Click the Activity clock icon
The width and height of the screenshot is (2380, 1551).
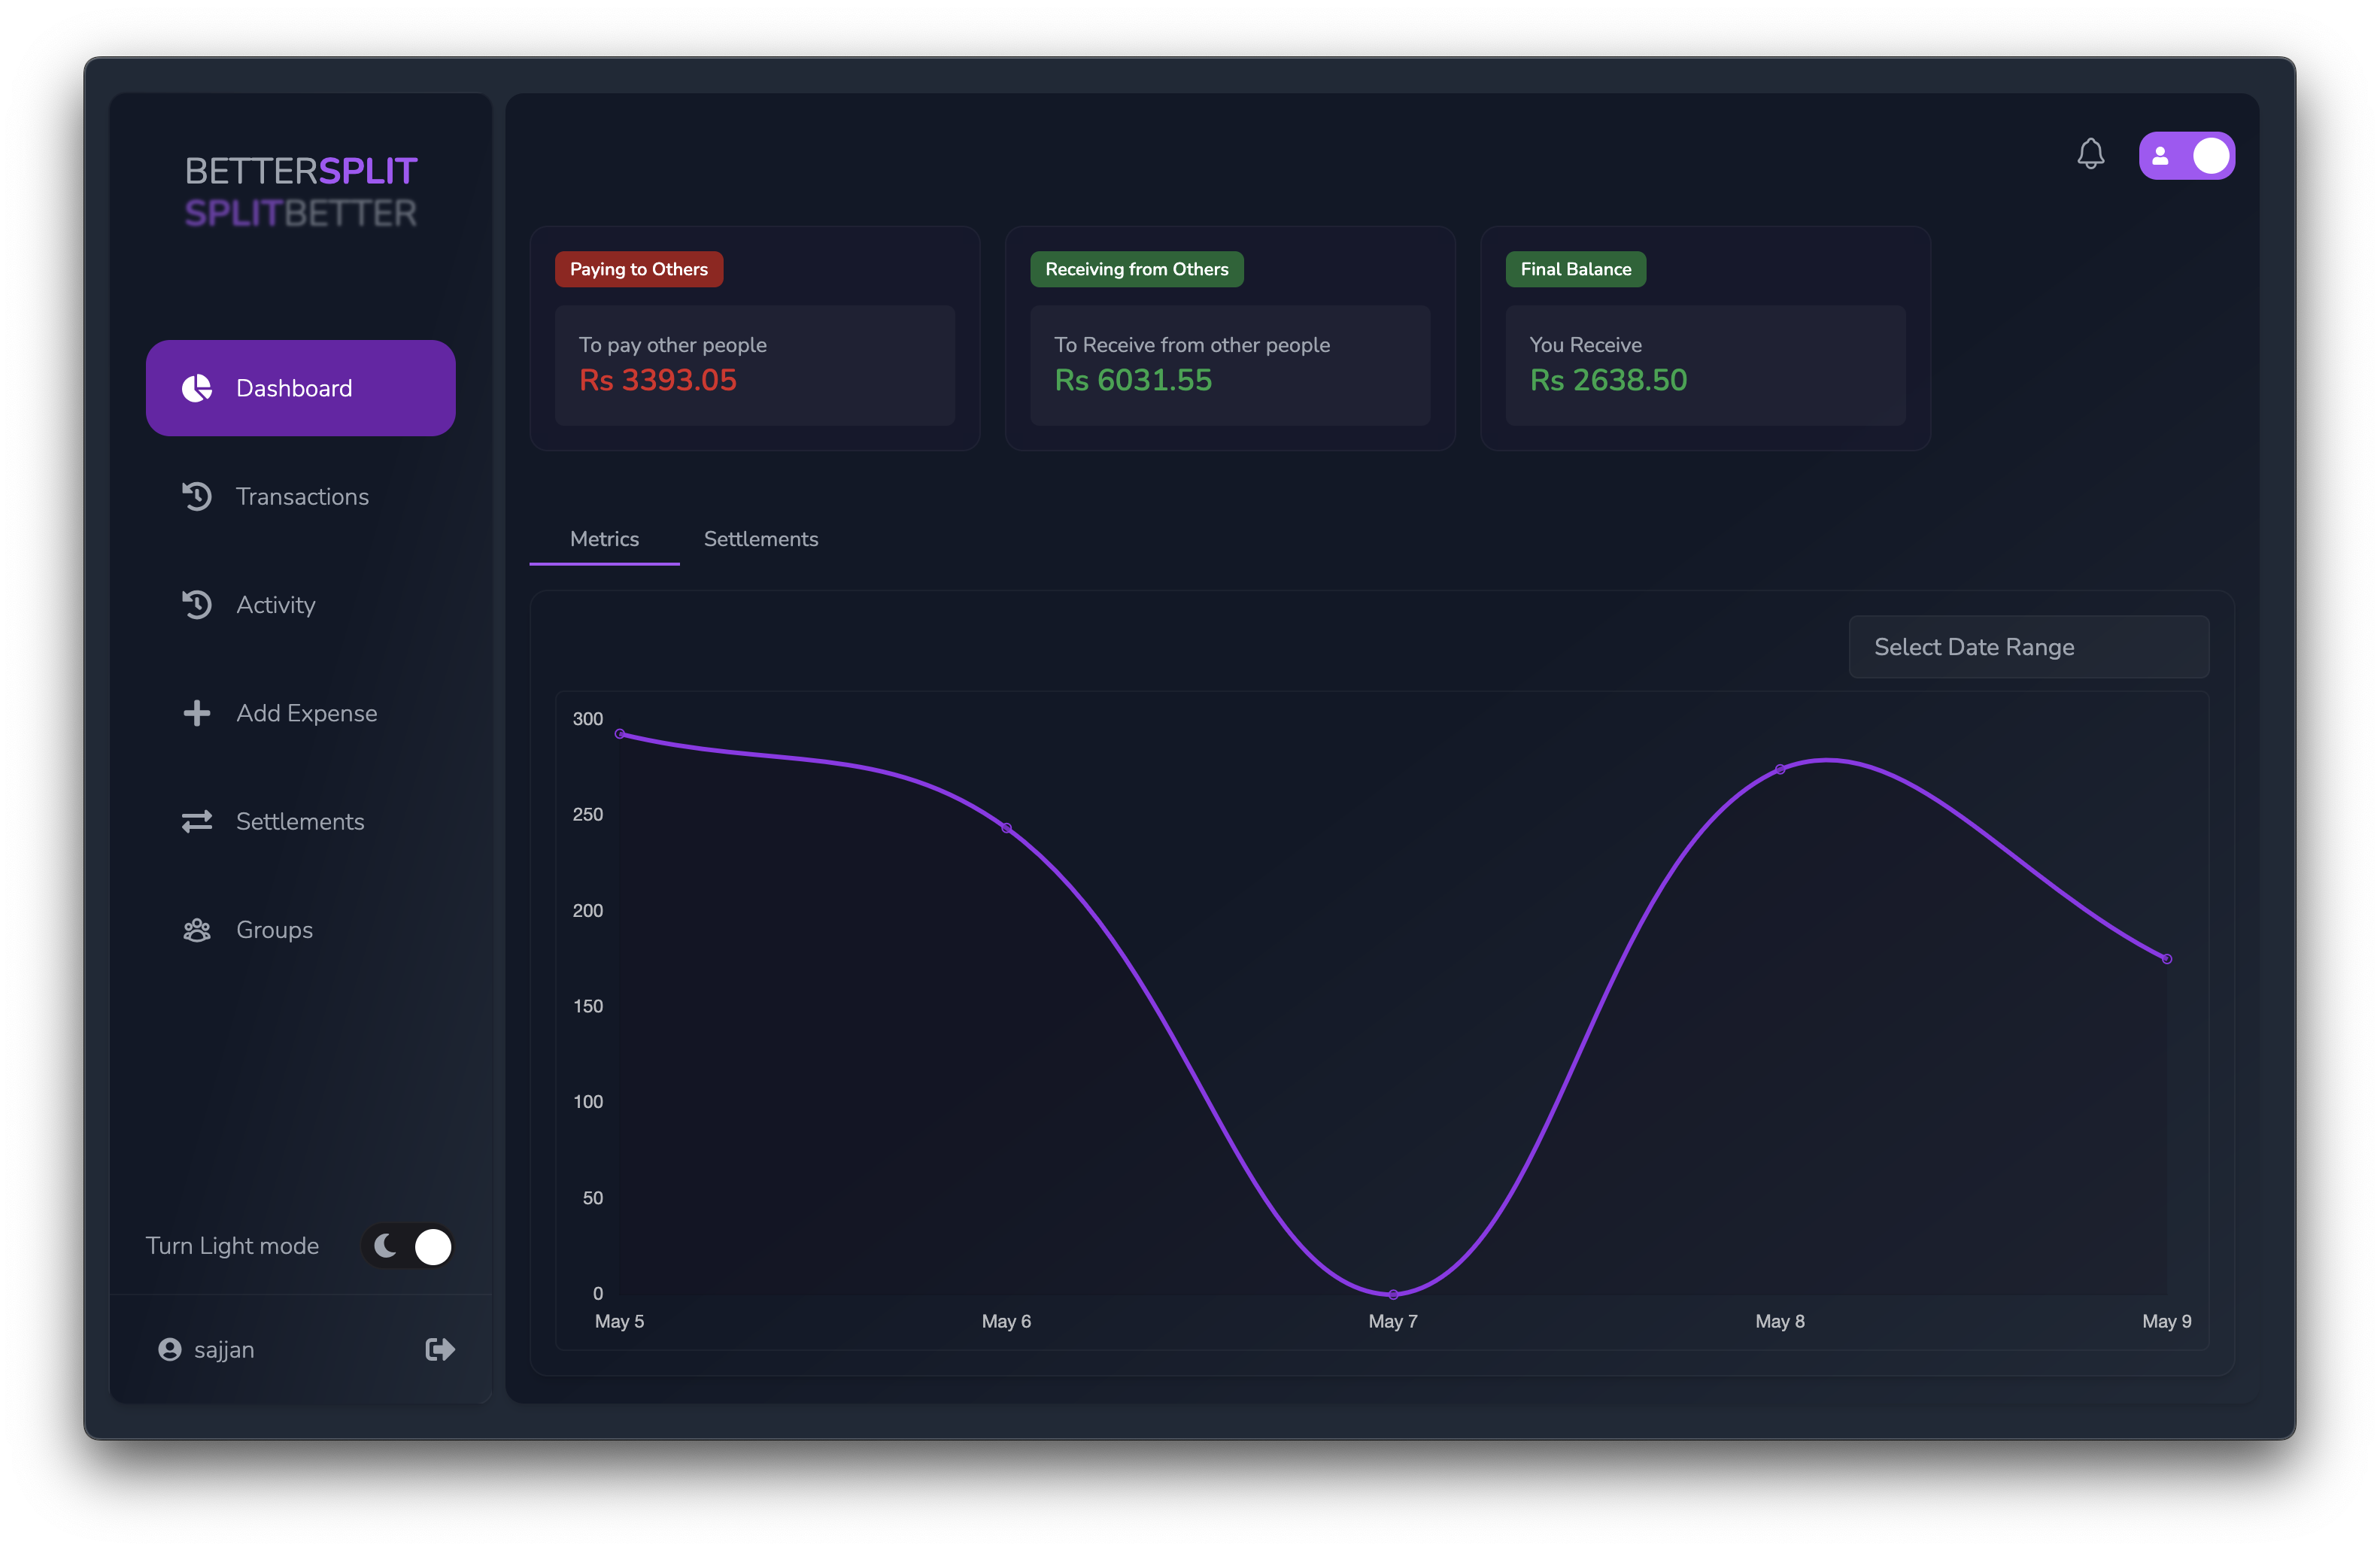pos(197,604)
